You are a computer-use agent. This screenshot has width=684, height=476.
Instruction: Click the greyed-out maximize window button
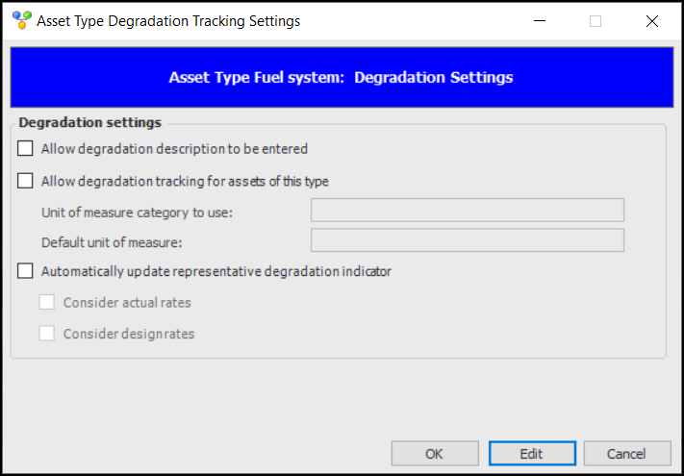[595, 21]
